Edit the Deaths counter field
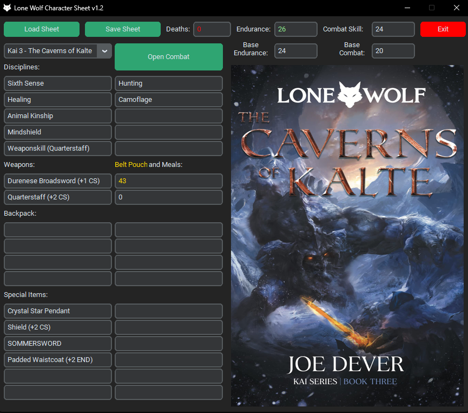 pyautogui.click(x=212, y=29)
